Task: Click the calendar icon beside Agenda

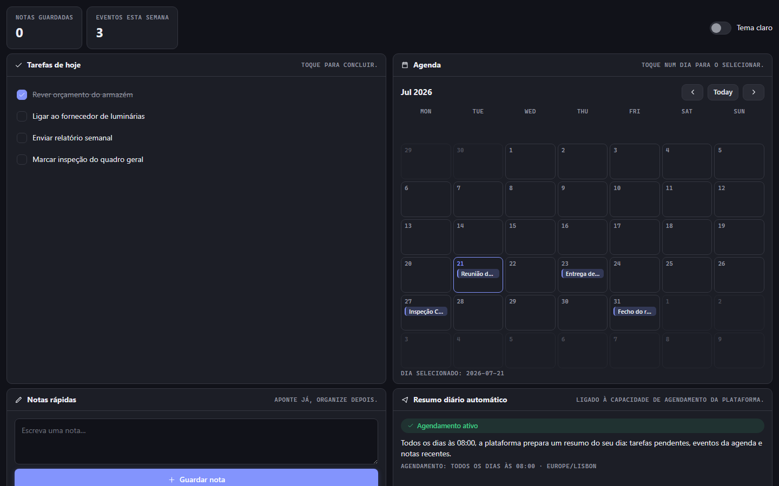Action: (x=405, y=65)
